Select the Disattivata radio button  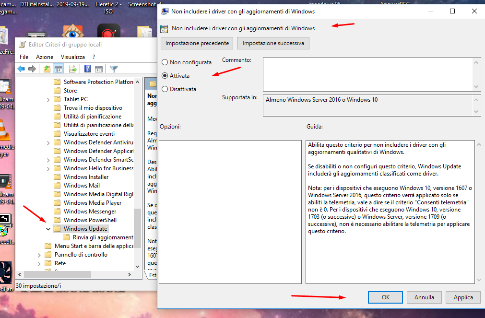pos(165,89)
